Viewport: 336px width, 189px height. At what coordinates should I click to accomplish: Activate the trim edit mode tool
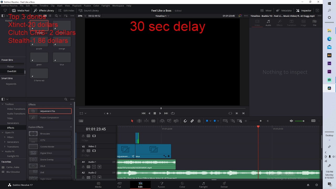pos(139,121)
